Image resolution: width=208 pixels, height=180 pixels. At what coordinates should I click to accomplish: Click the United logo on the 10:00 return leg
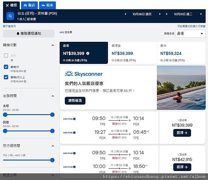tap(69, 167)
